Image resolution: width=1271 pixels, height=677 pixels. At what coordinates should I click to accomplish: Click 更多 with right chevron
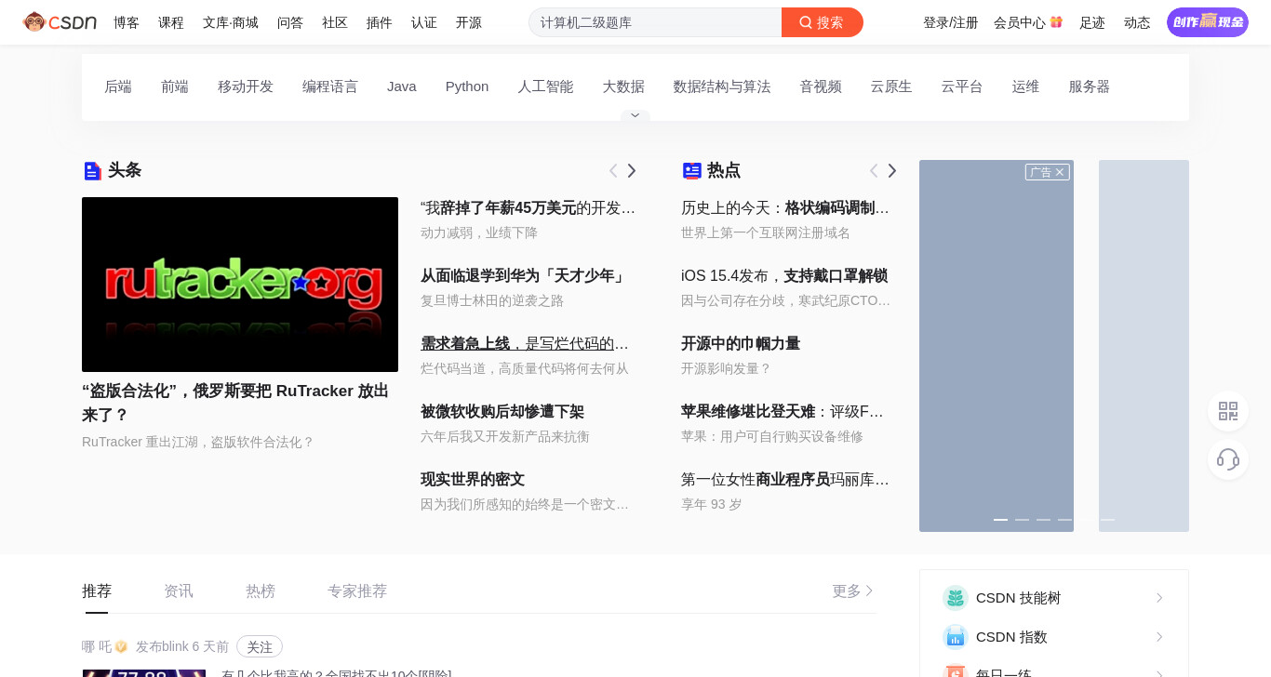click(x=853, y=591)
